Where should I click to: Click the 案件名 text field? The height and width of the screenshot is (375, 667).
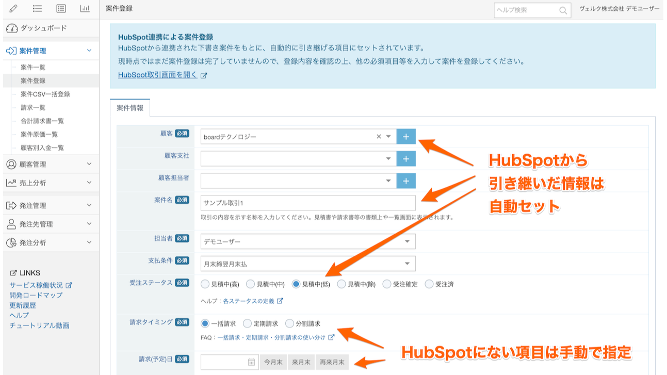pos(308,203)
